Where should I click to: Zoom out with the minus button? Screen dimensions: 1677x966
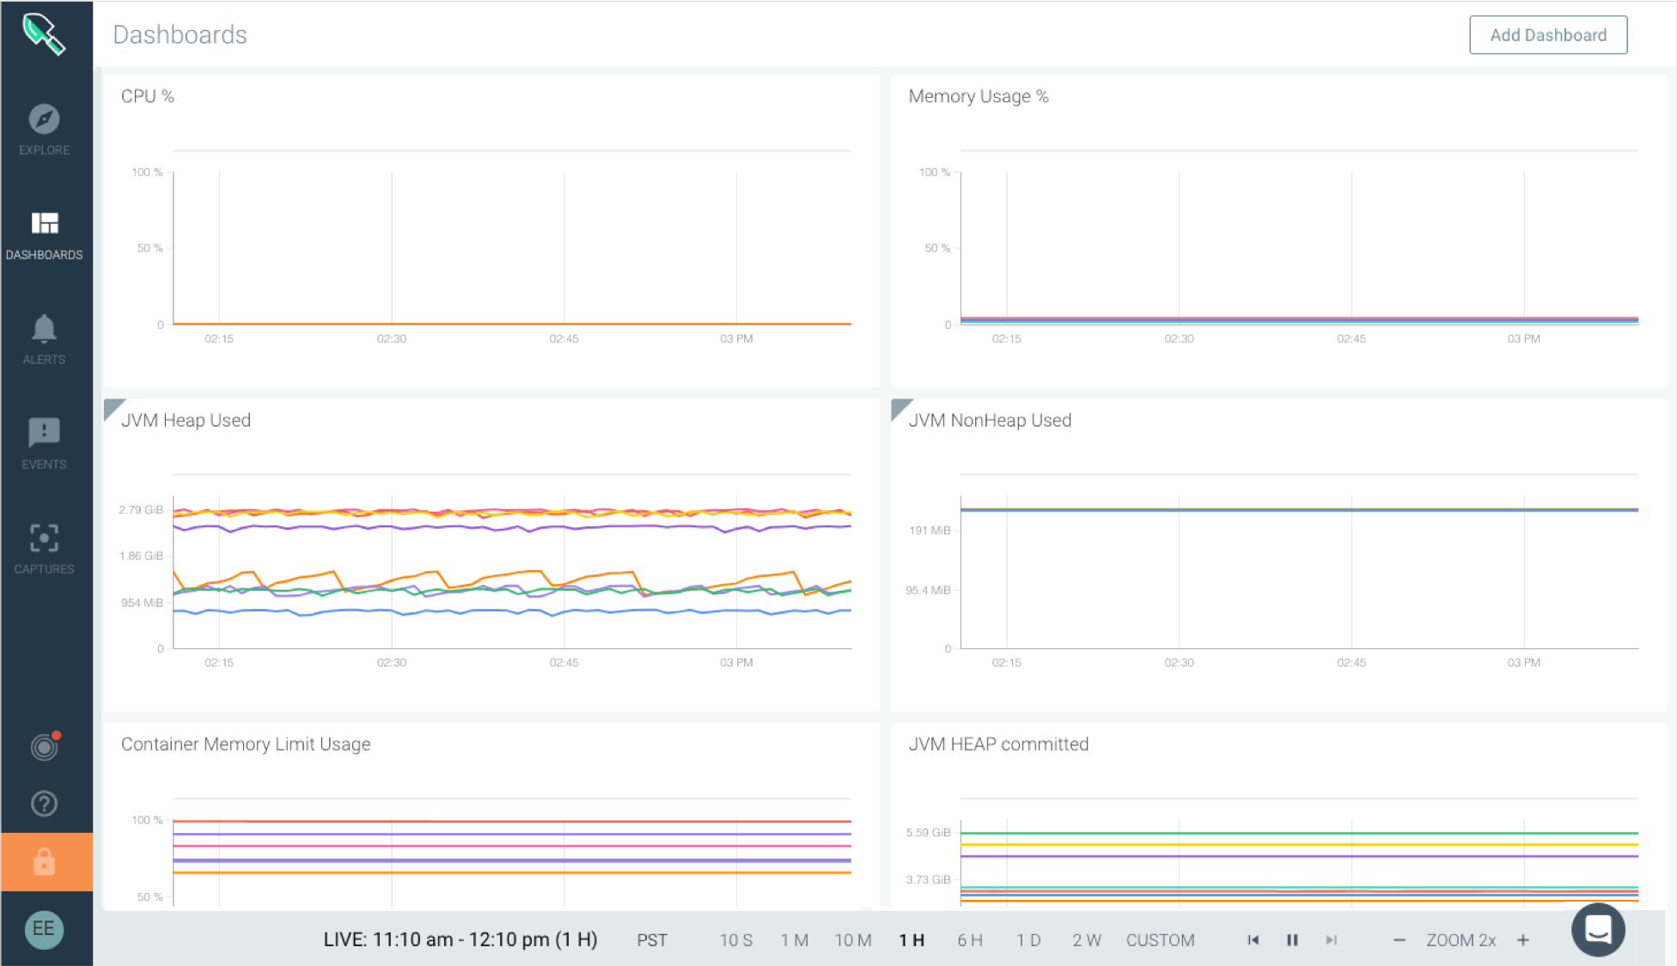(x=1399, y=940)
